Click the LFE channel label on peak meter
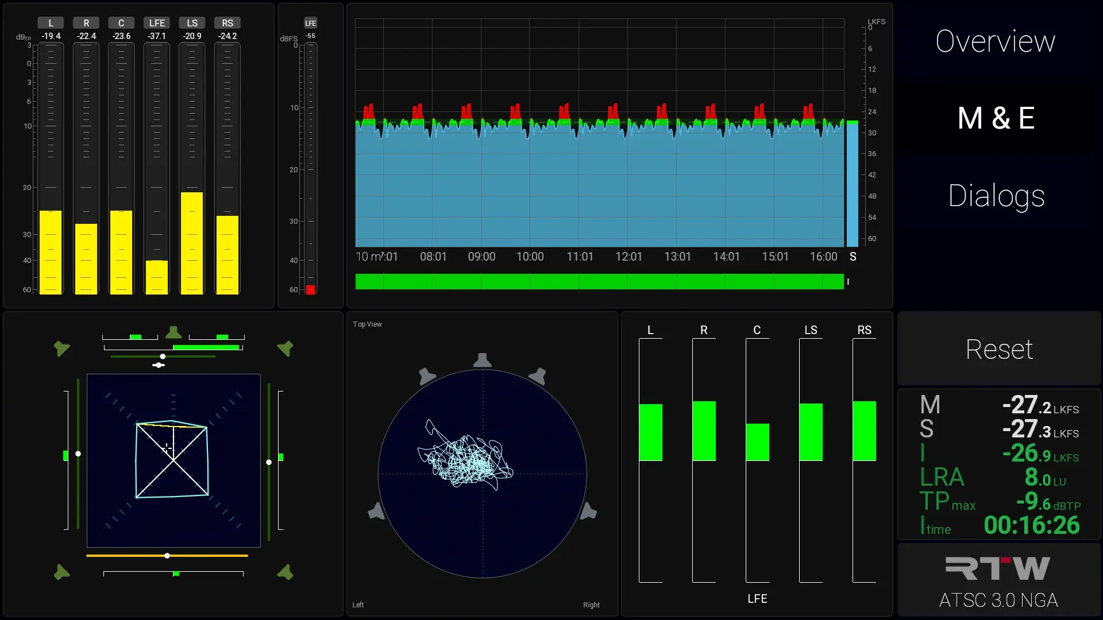The height and width of the screenshot is (620, 1103). 157,23
